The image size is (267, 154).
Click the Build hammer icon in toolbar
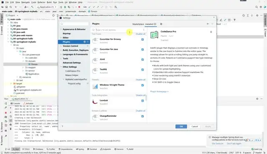(32, 7)
